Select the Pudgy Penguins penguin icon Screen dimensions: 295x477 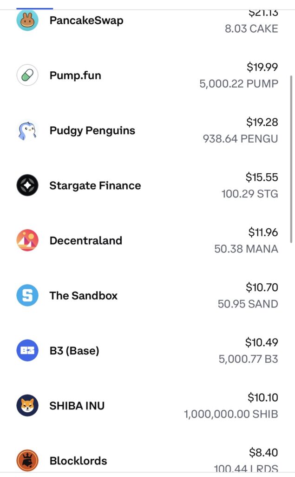tap(27, 130)
